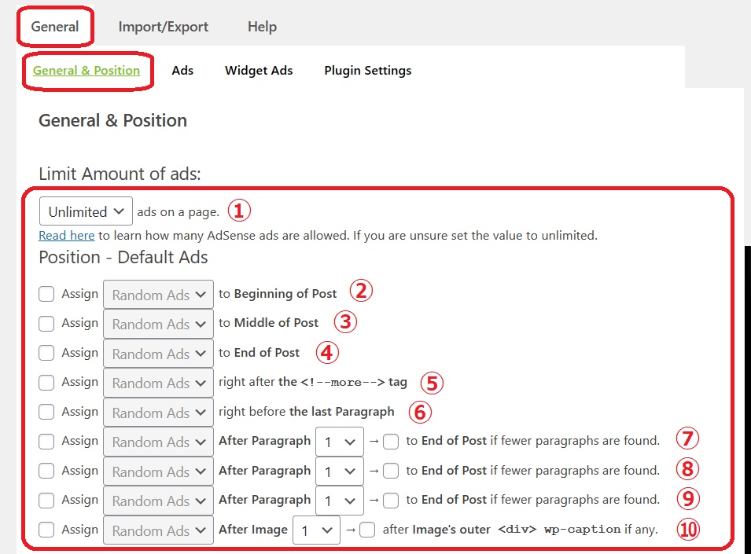Screen dimensions: 751x554
Task: Tick Assign before the last Paragraph
Action: point(46,412)
